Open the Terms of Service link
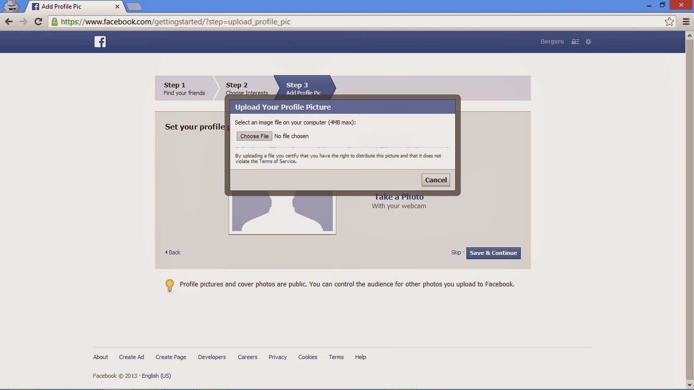The image size is (694, 390). (277, 161)
